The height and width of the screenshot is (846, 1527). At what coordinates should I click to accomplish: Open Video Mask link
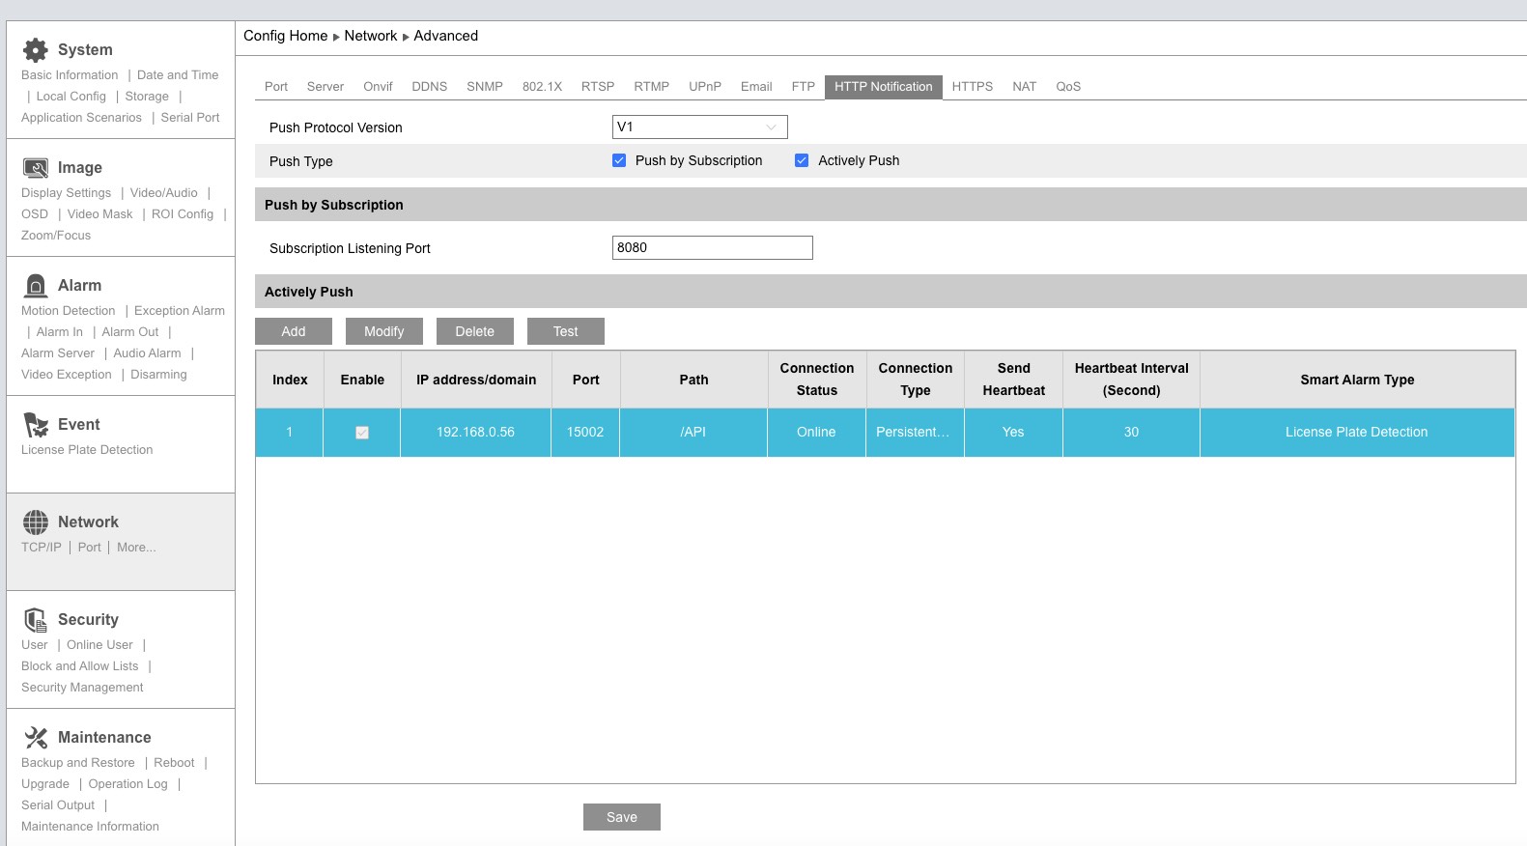[x=100, y=213]
